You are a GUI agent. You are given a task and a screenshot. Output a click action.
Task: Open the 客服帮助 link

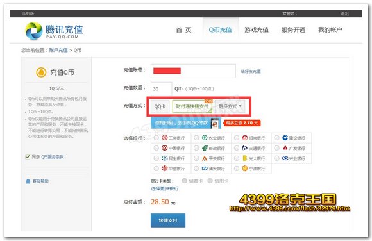pos(40,181)
